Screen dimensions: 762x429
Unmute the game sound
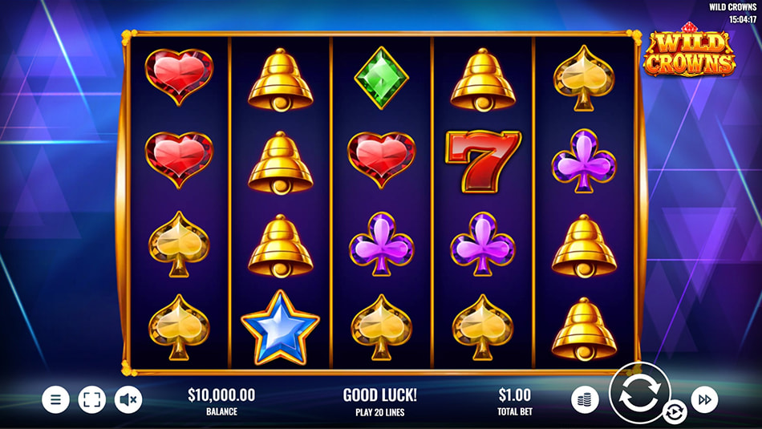[128, 399]
